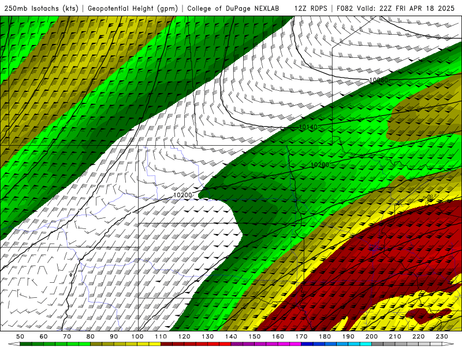Screen dimensions: 462x347
Task: Click the 180 value on color scale
Action: tap(325, 337)
